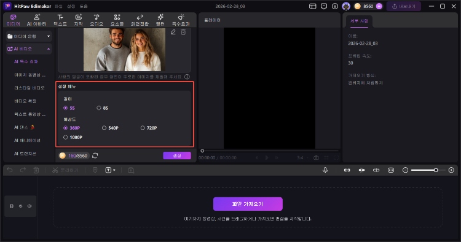Choose 1080P resolution
Image resolution: width=461 pixels, height=242 pixels.
(73, 137)
